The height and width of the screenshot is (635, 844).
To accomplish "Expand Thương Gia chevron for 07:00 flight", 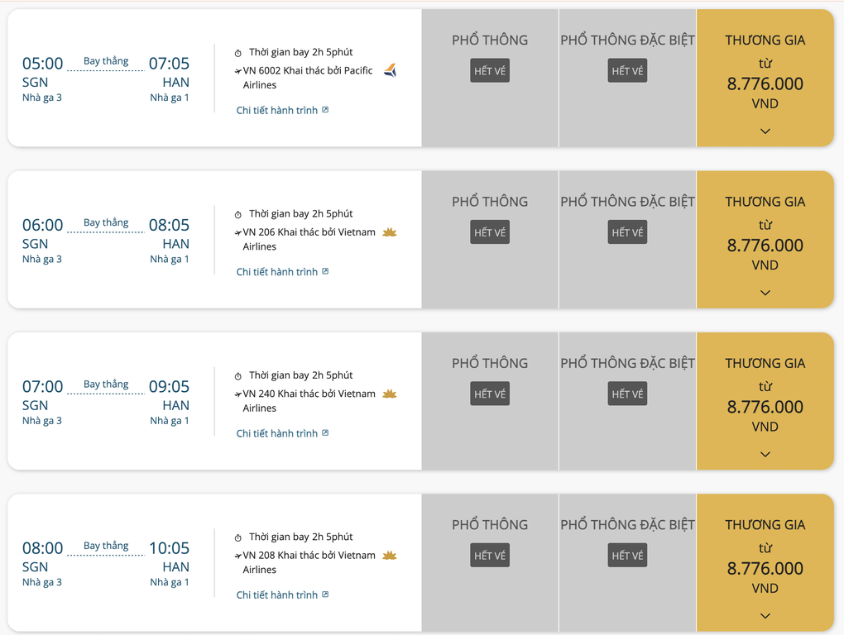I will point(765,454).
